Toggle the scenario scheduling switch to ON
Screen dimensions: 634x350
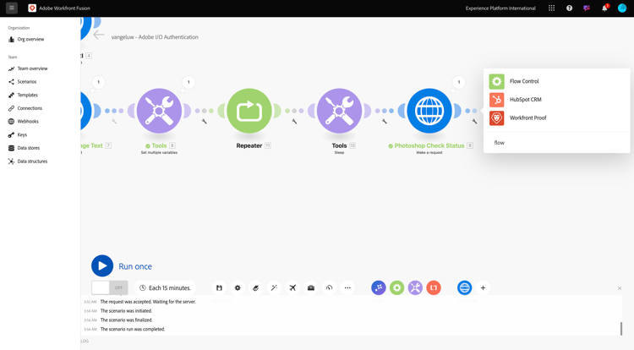point(110,287)
